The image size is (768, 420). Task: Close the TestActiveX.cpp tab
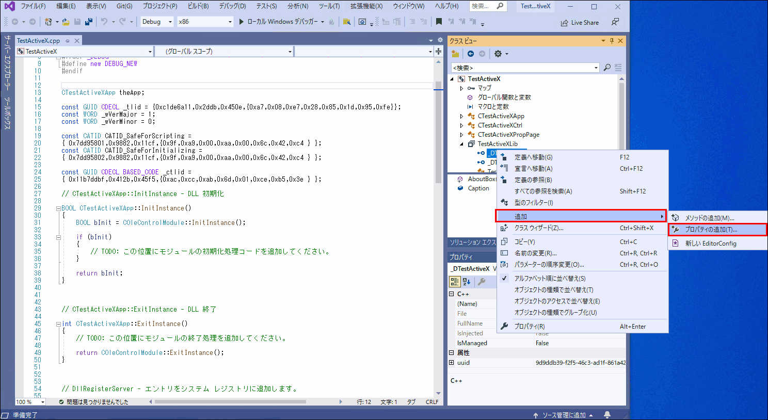(77, 41)
